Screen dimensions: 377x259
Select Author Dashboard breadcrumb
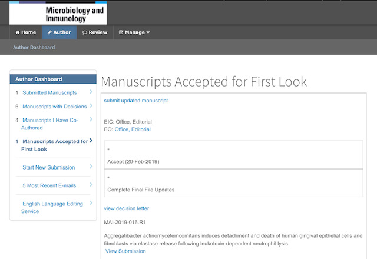coord(34,47)
